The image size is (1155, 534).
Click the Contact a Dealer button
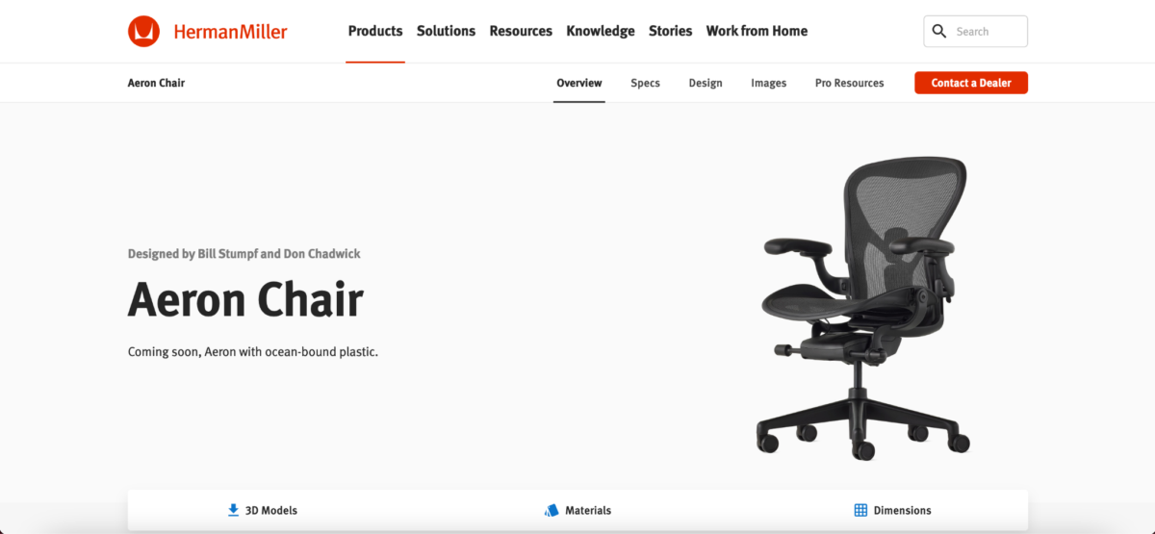pyautogui.click(x=971, y=83)
